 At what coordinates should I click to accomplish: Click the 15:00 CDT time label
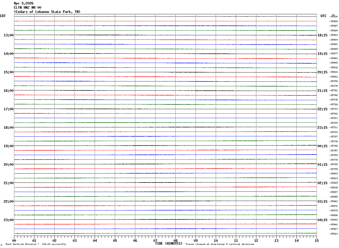(x=8, y=72)
